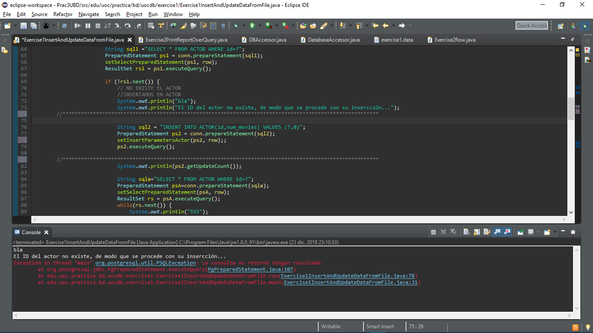The height and width of the screenshot is (333, 593).
Task: Toggle Use Step Filters icon
Action: pyautogui.click(x=161, y=26)
